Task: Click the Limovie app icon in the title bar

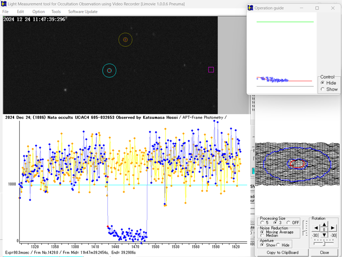Action: coord(4,4)
